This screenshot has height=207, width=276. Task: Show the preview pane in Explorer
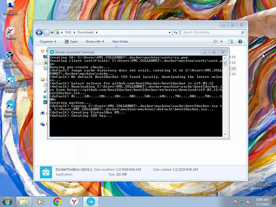(230, 41)
